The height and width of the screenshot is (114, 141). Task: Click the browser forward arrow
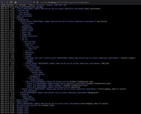[x=7, y=2]
